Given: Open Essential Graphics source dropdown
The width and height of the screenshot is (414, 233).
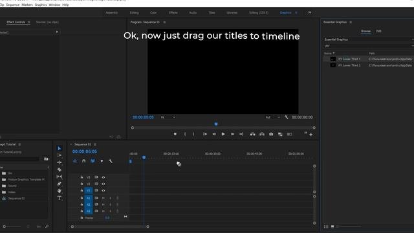Looking at the screenshot, I should [x=369, y=39].
